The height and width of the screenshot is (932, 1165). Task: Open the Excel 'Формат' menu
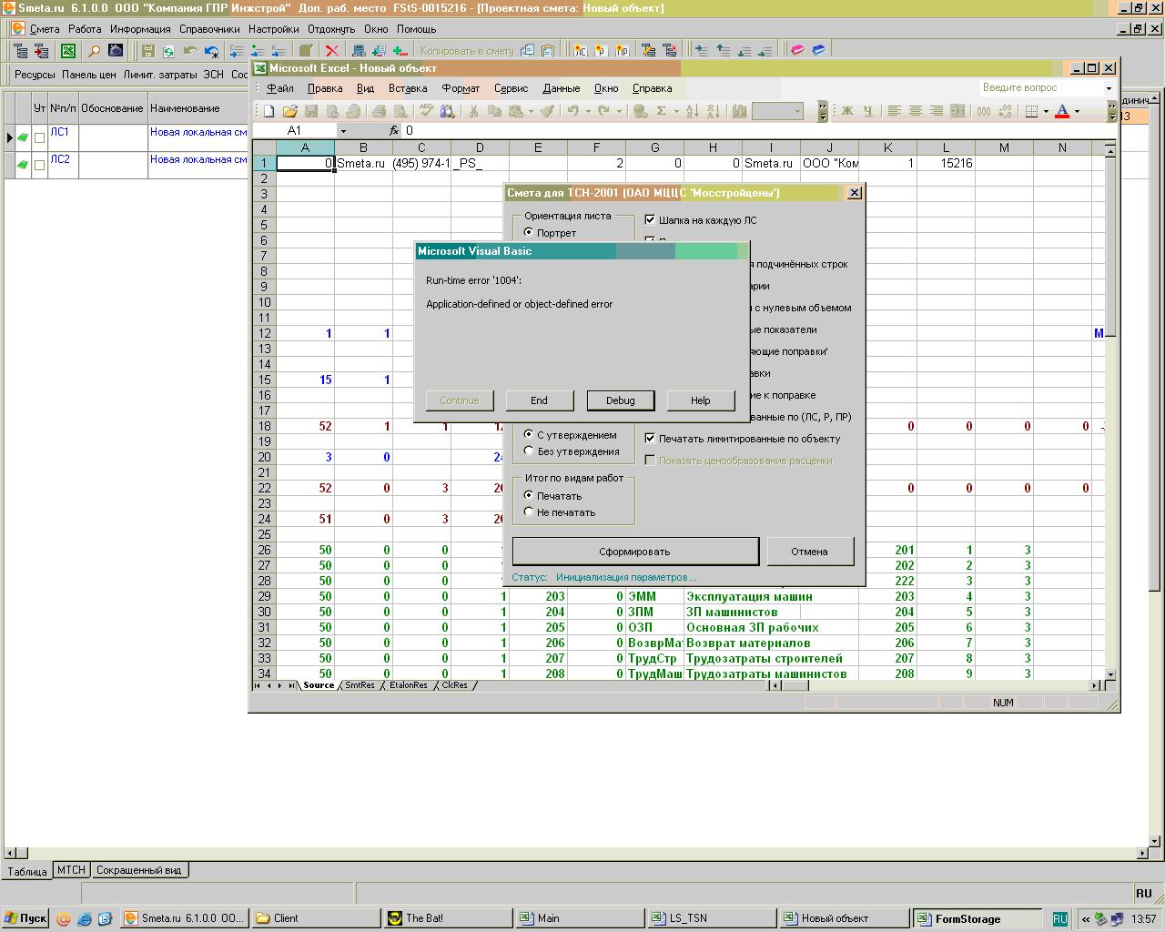[461, 88]
